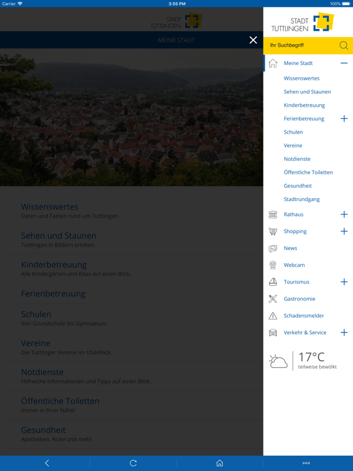Open Öffentliche Toiletten in main list
The height and width of the screenshot is (471, 353).
60,401
